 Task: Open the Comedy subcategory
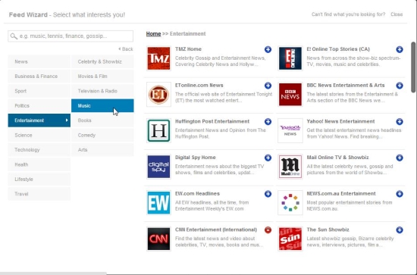click(x=102, y=136)
